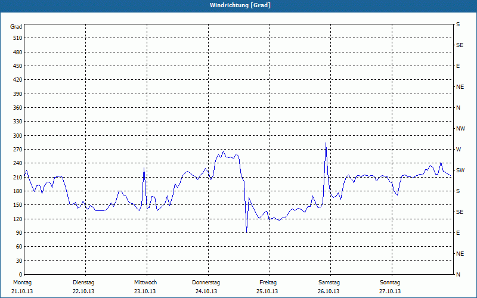Pick the "Samstag" day label
This screenshot has width=477, height=298.
[329, 283]
